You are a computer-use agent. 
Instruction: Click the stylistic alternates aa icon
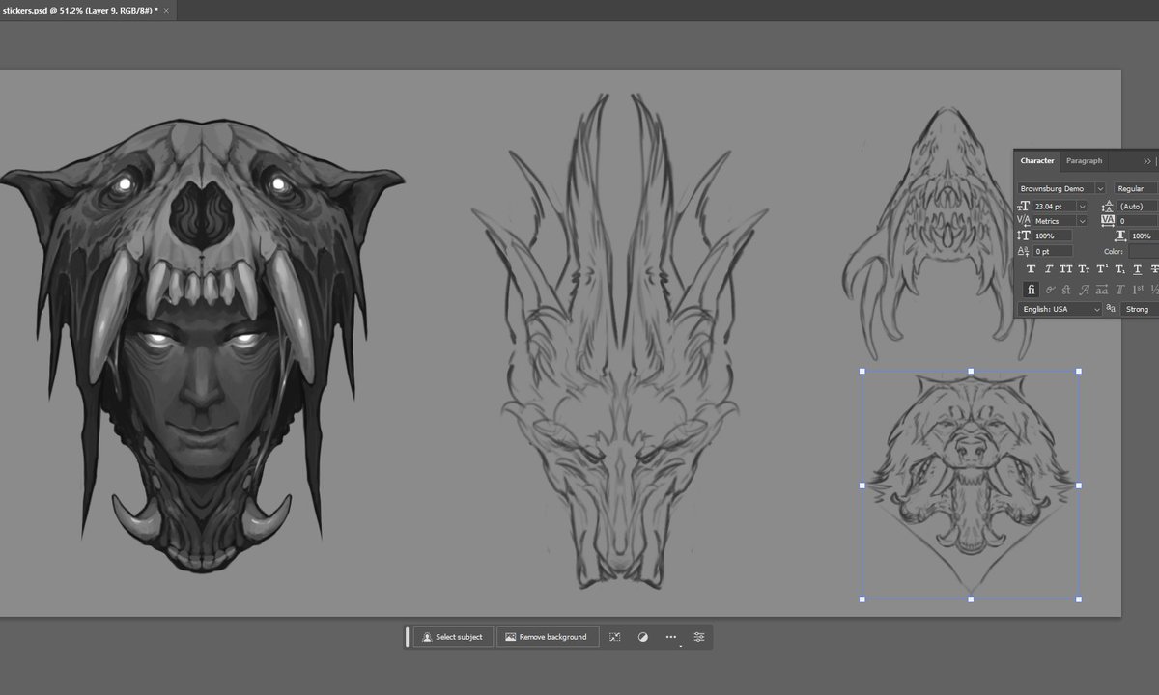click(x=1102, y=290)
